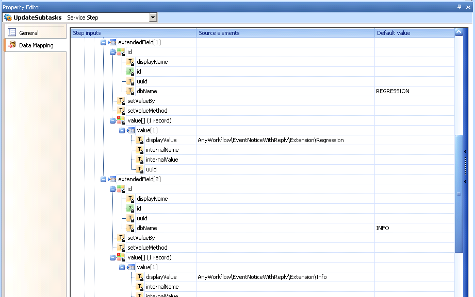This screenshot has width=475, height=297.
Task: Click the extendedField[1] record icon
Action: [x=113, y=42]
